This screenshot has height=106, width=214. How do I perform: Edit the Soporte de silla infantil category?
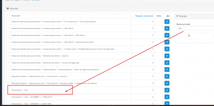click(x=167, y=42)
